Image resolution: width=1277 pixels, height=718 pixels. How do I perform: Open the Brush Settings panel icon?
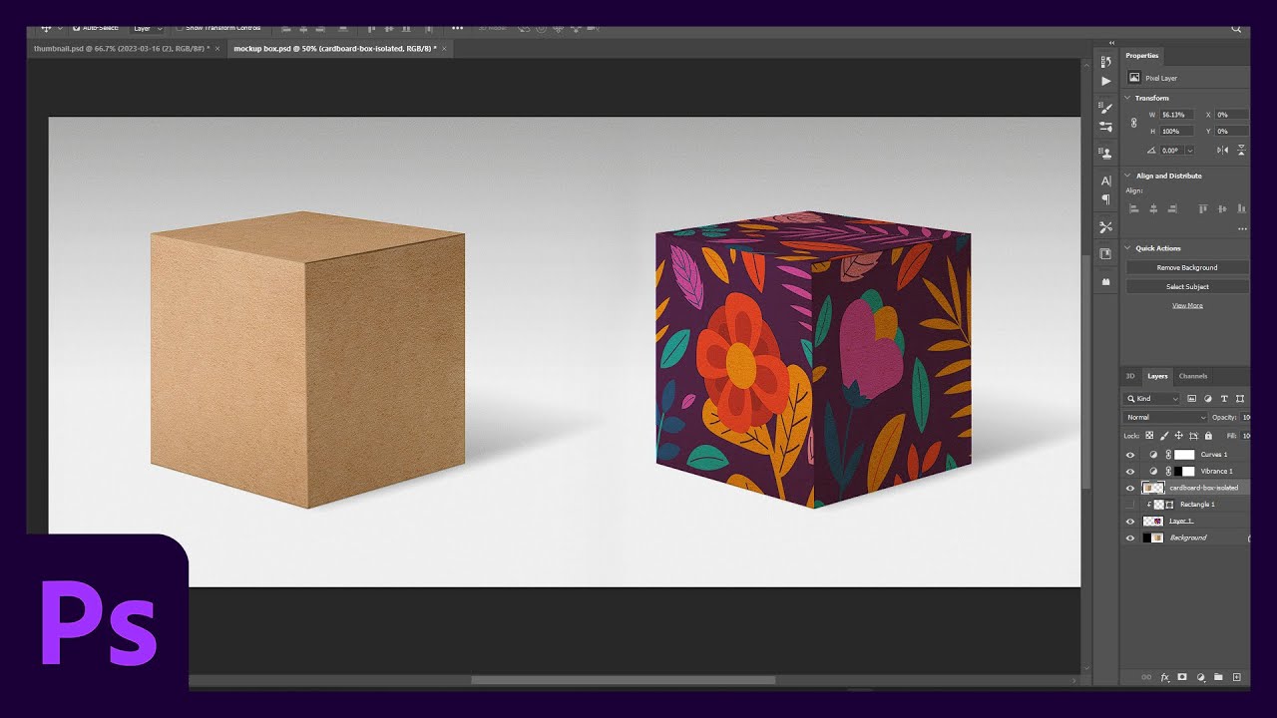(1105, 127)
